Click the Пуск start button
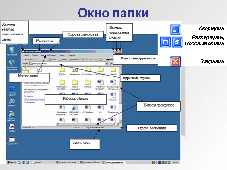This screenshot has width=227, height=170. click(x=11, y=162)
